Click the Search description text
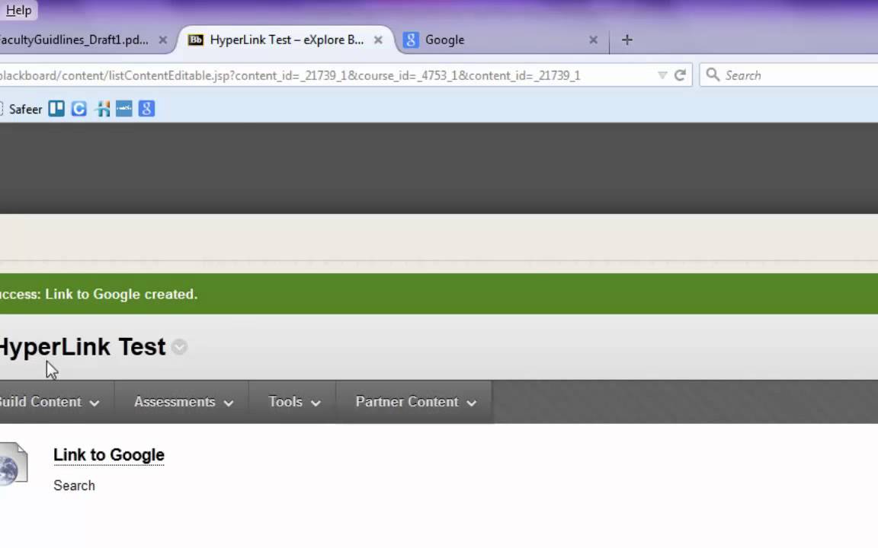878x548 pixels. click(75, 486)
